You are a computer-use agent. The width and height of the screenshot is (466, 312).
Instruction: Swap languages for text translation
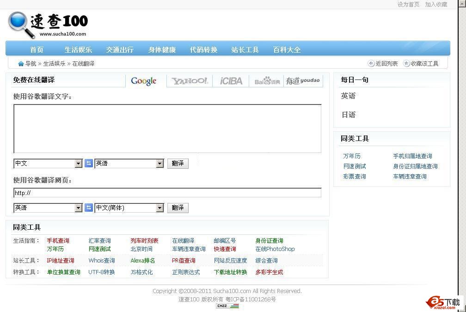click(x=89, y=163)
